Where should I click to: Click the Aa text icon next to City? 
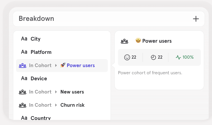coord(24,39)
